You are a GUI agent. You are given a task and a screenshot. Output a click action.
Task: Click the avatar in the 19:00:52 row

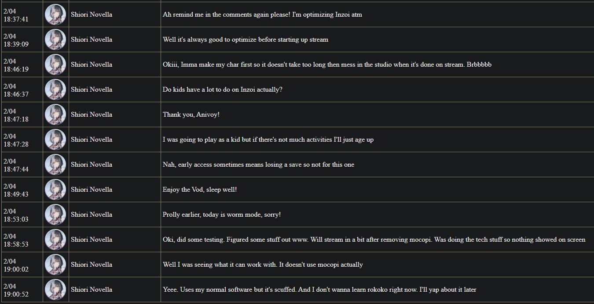(x=55, y=290)
